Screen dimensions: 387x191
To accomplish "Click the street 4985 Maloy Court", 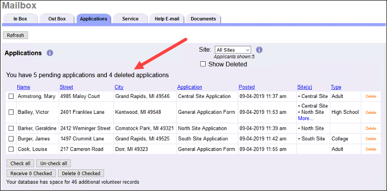I will (80, 96).
